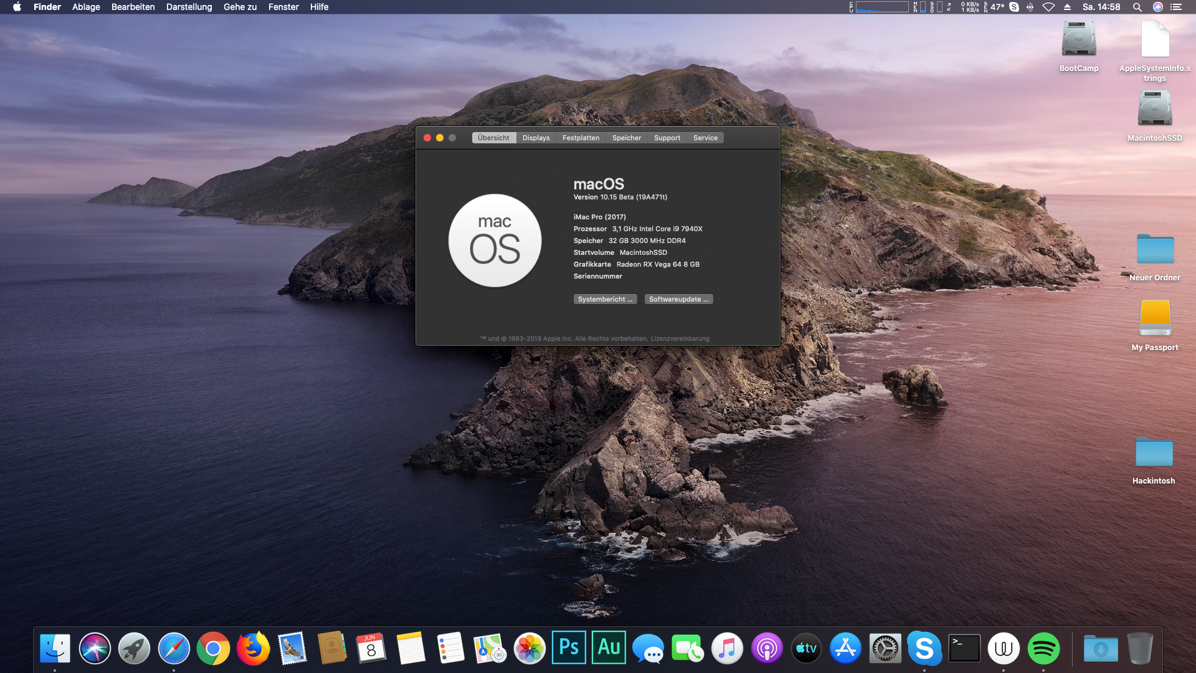
Task: Open Spotify in the dock
Action: click(x=1043, y=648)
